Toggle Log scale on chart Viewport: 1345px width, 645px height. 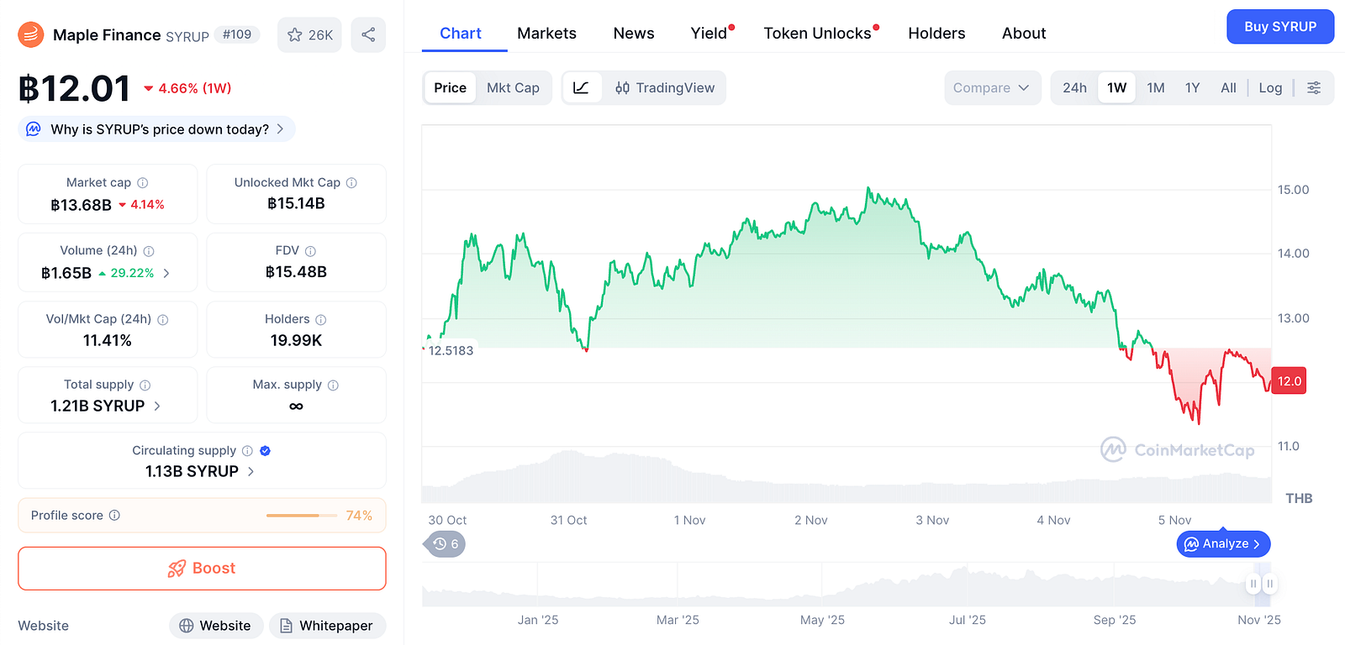[x=1270, y=87]
